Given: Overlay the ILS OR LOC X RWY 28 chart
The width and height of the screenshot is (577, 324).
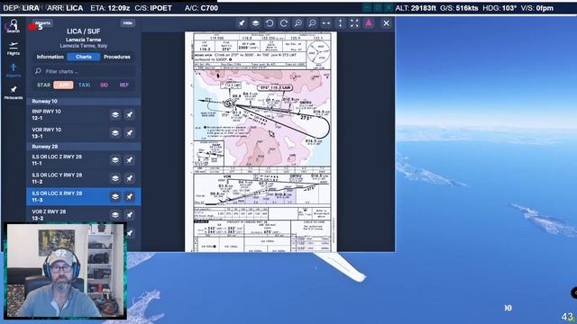Looking at the screenshot, I should [115, 196].
